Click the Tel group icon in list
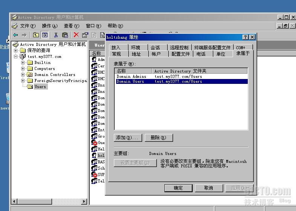 coord(94,181)
